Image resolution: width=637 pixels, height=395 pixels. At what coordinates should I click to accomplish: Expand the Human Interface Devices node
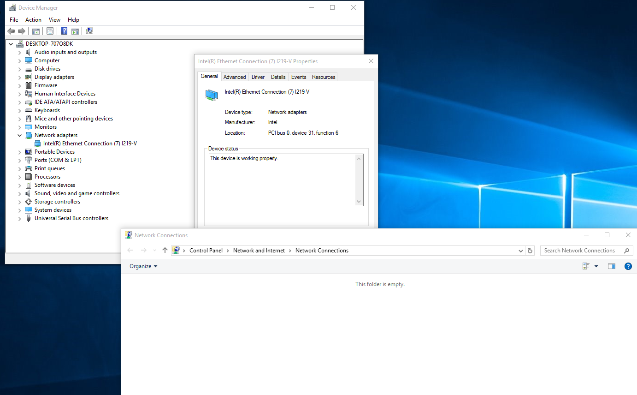point(19,94)
